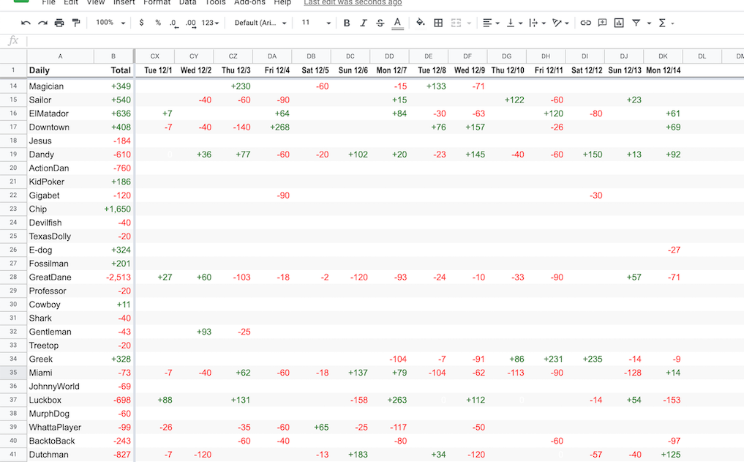Open the fill color picker
Viewport: 744px width, 462px height.
point(420,23)
